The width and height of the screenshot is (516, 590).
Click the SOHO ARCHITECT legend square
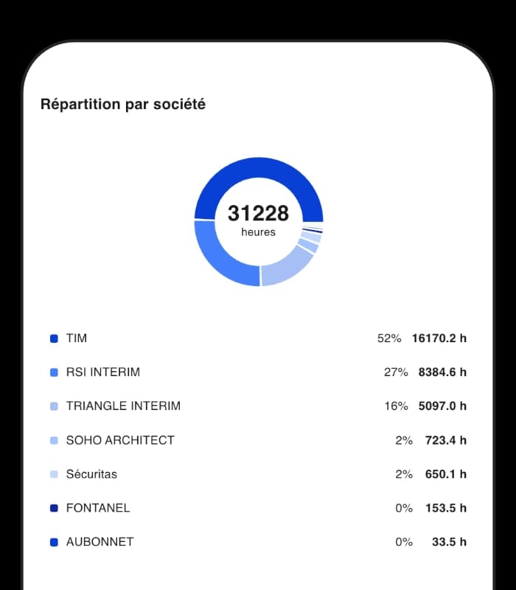(52, 440)
